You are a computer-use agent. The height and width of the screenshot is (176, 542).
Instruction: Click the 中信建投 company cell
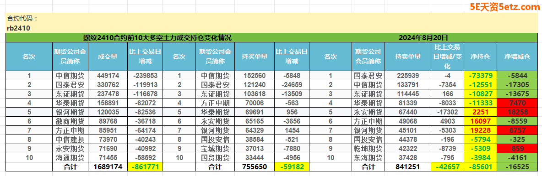click(x=70, y=139)
